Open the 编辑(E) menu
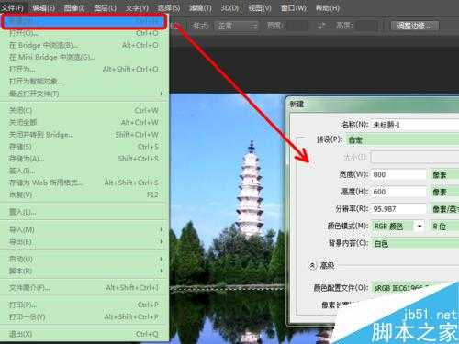The width and height of the screenshot is (459, 344). (x=43, y=8)
